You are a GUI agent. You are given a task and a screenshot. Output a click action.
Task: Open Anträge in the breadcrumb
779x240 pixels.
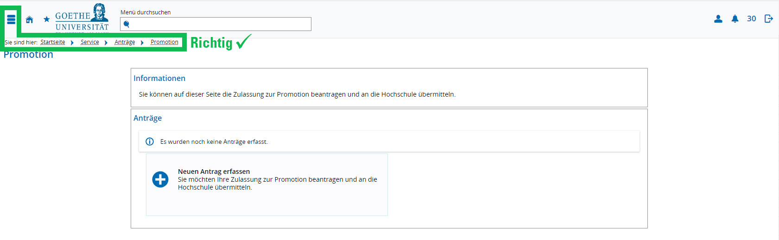pos(125,42)
